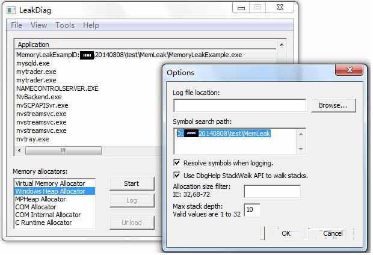Select NAMECONTROLSERVER.EXE process
373x255 pixels.
57,88
